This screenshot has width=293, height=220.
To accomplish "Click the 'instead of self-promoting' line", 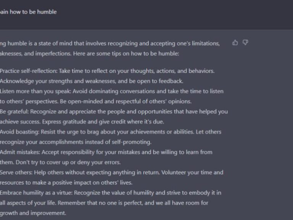I will 76,142.
